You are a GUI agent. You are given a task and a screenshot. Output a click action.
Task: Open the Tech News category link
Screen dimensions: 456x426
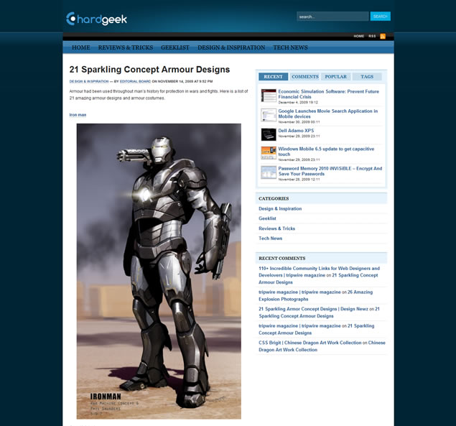coord(271,239)
